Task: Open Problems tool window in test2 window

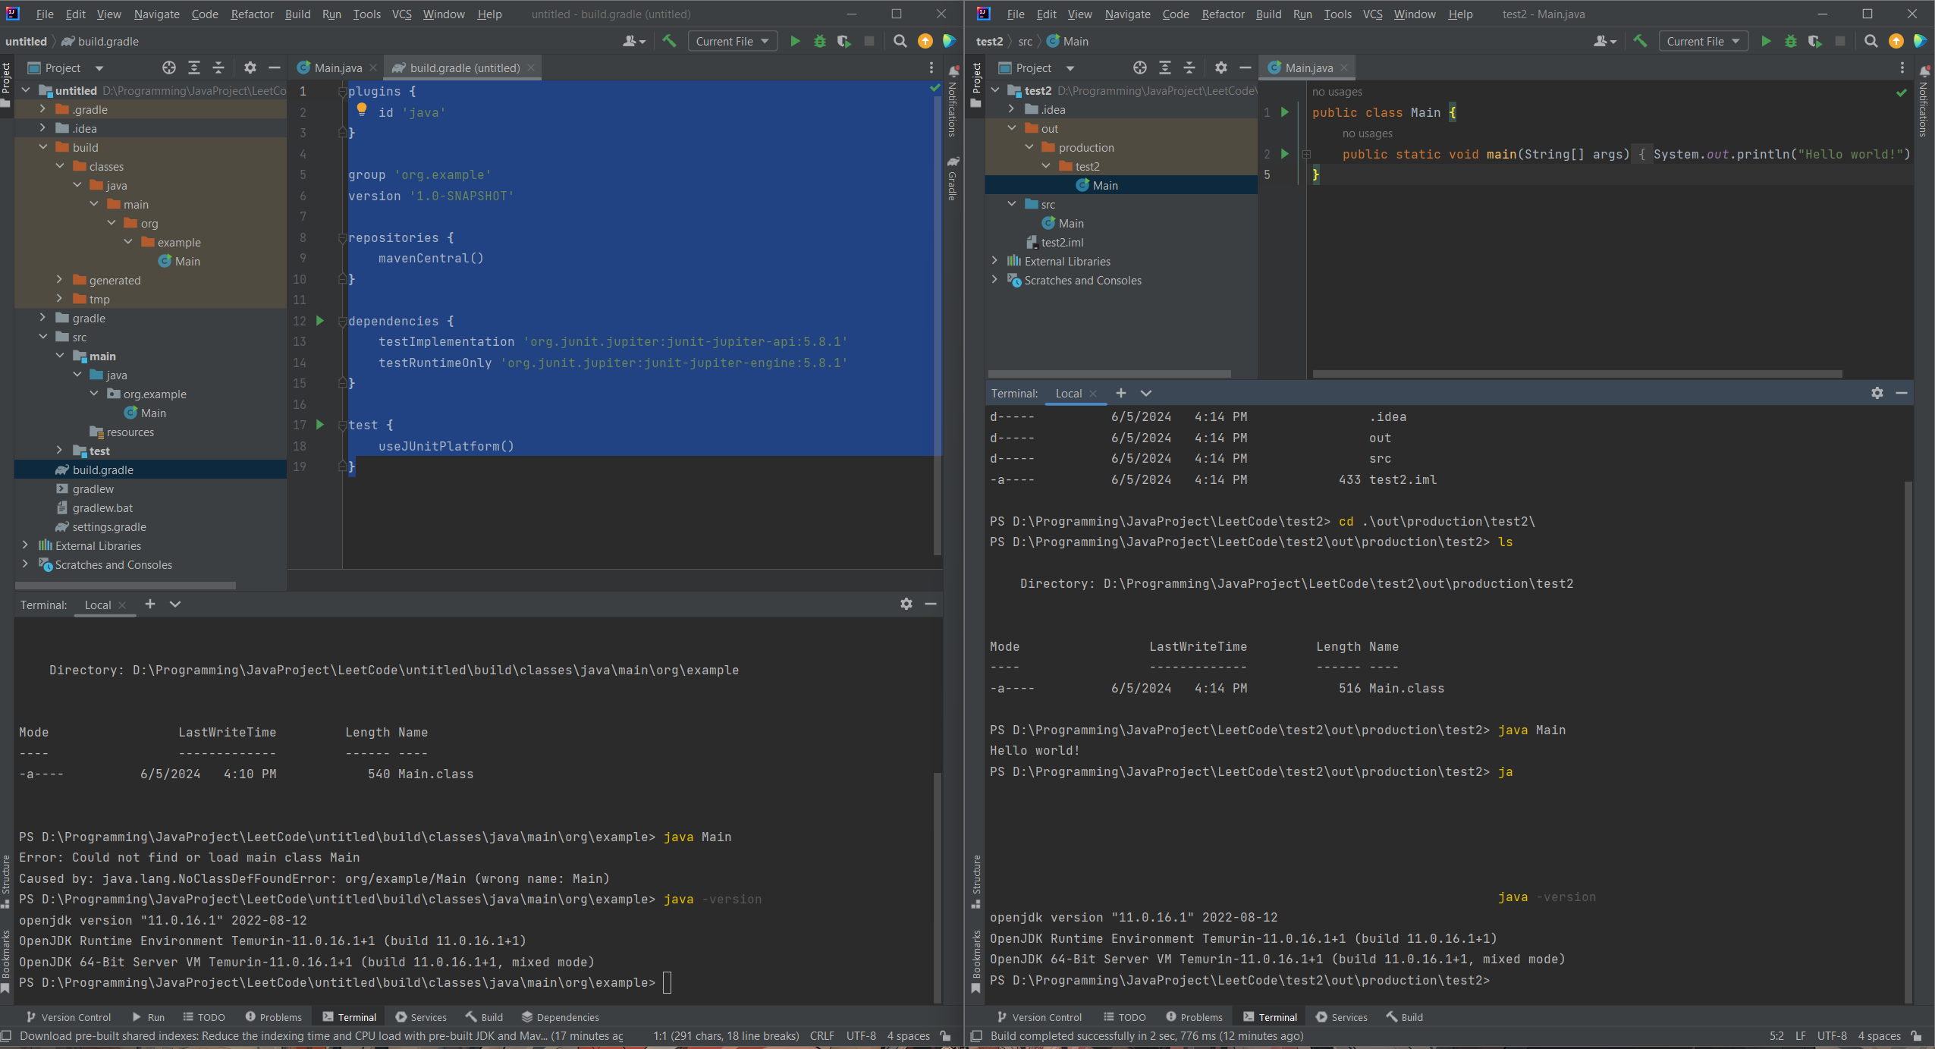Action: (1194, 1017)
